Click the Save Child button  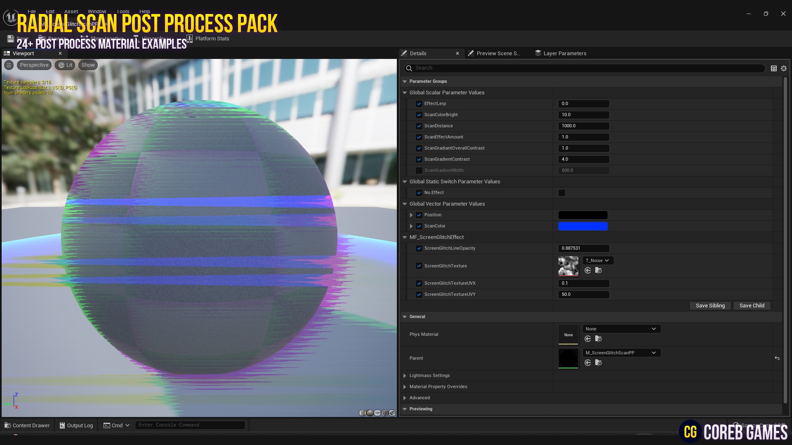752,305
